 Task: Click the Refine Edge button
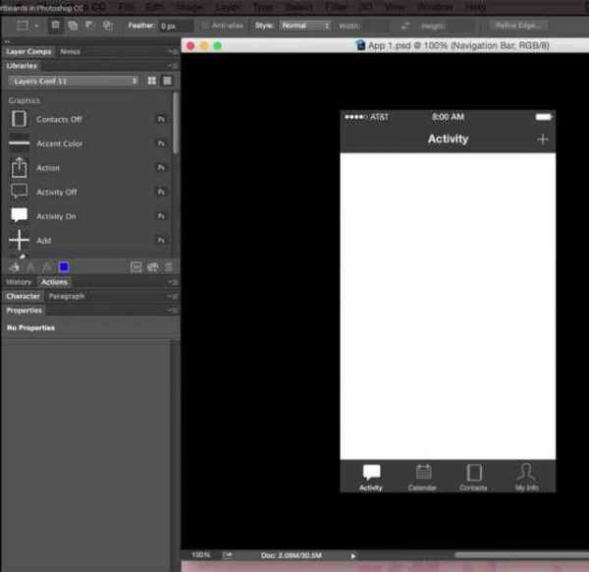[518, 26]
